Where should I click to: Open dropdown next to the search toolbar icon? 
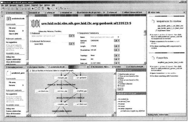tap(51, 9)
